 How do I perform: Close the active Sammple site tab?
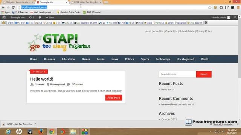point(66,2)
